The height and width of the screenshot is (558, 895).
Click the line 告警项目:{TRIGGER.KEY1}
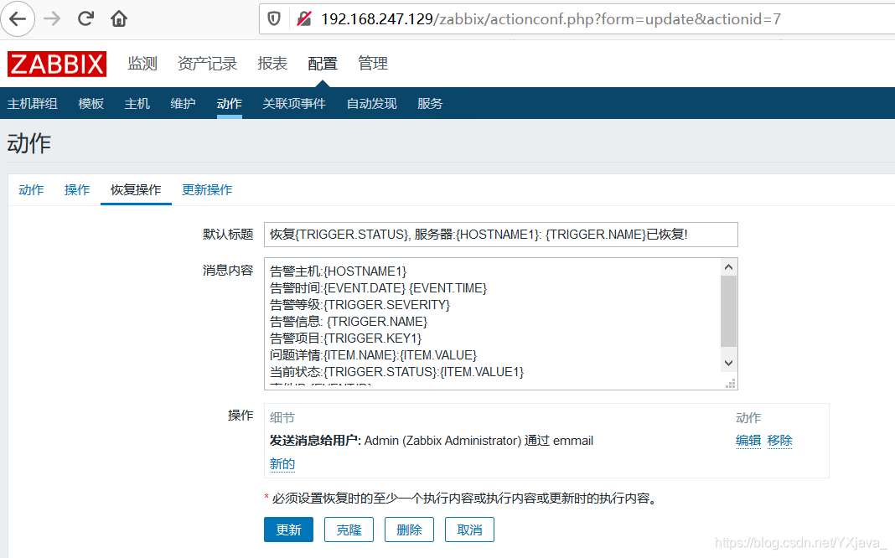(x=345, y=338)
